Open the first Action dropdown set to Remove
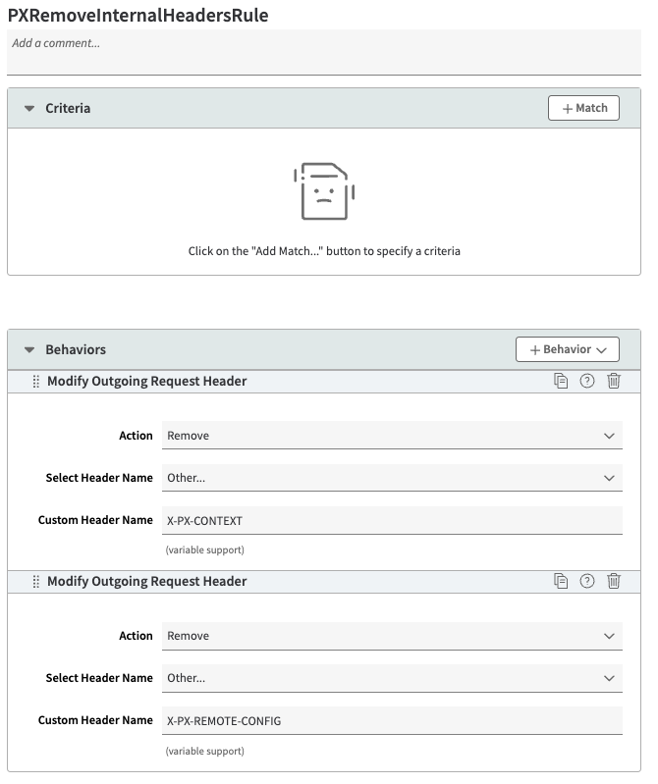 tap(392, 436)
